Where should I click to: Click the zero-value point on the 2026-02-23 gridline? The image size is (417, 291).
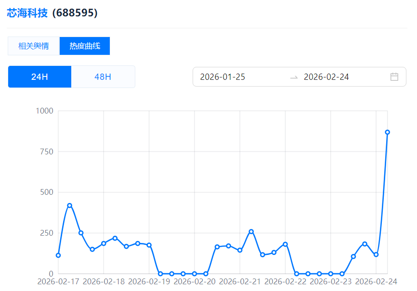click(x=331, y=274)
